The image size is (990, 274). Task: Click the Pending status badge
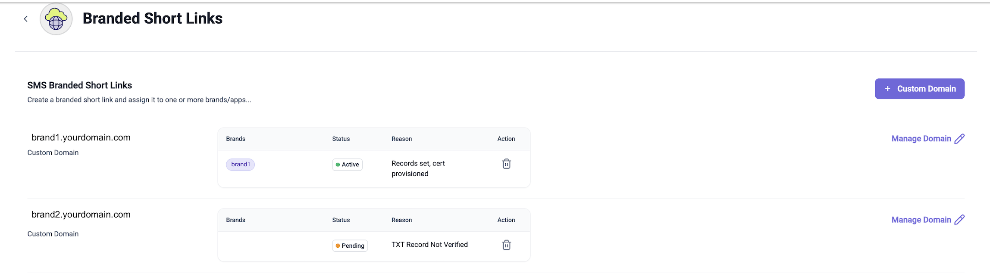click(x=350, y=246)
